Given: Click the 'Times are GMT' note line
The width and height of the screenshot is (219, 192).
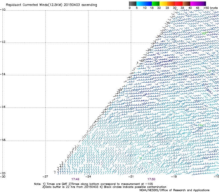Looking at the screenshot, I should pos(93,184).
